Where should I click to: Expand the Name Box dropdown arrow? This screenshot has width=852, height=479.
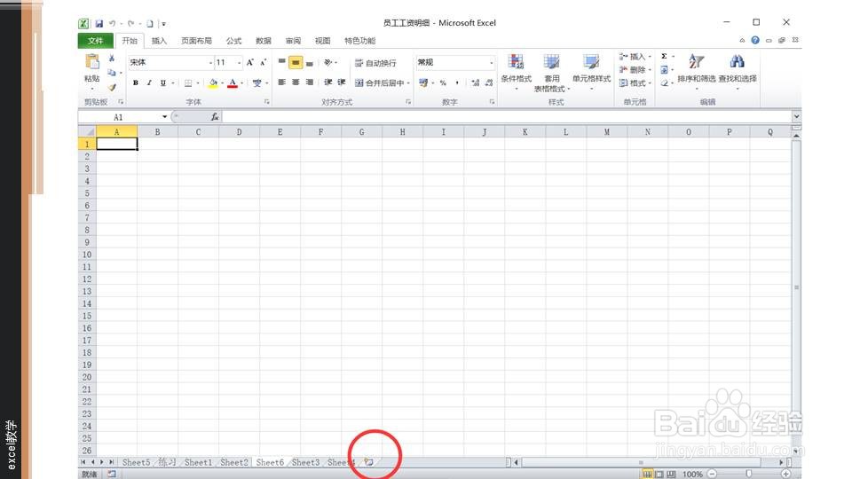point(164,117)
